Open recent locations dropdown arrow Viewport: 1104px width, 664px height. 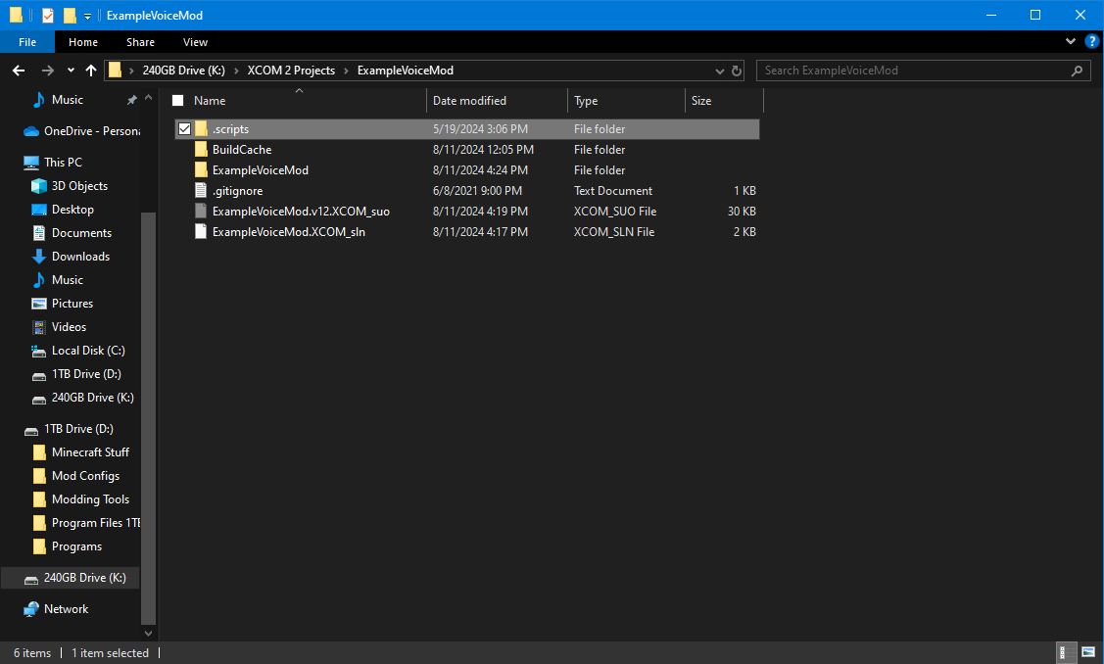coord(71,71)
